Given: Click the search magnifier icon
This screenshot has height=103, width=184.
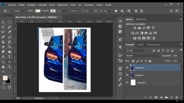Looking at the screenshot, I should [x=171, y=11].
